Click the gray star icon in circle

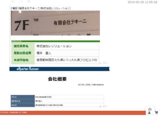[x=150, y=109]
